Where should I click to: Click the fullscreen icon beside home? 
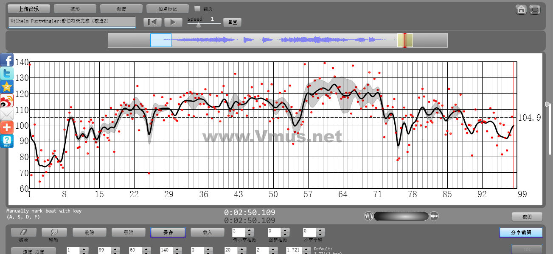(535, 9)
